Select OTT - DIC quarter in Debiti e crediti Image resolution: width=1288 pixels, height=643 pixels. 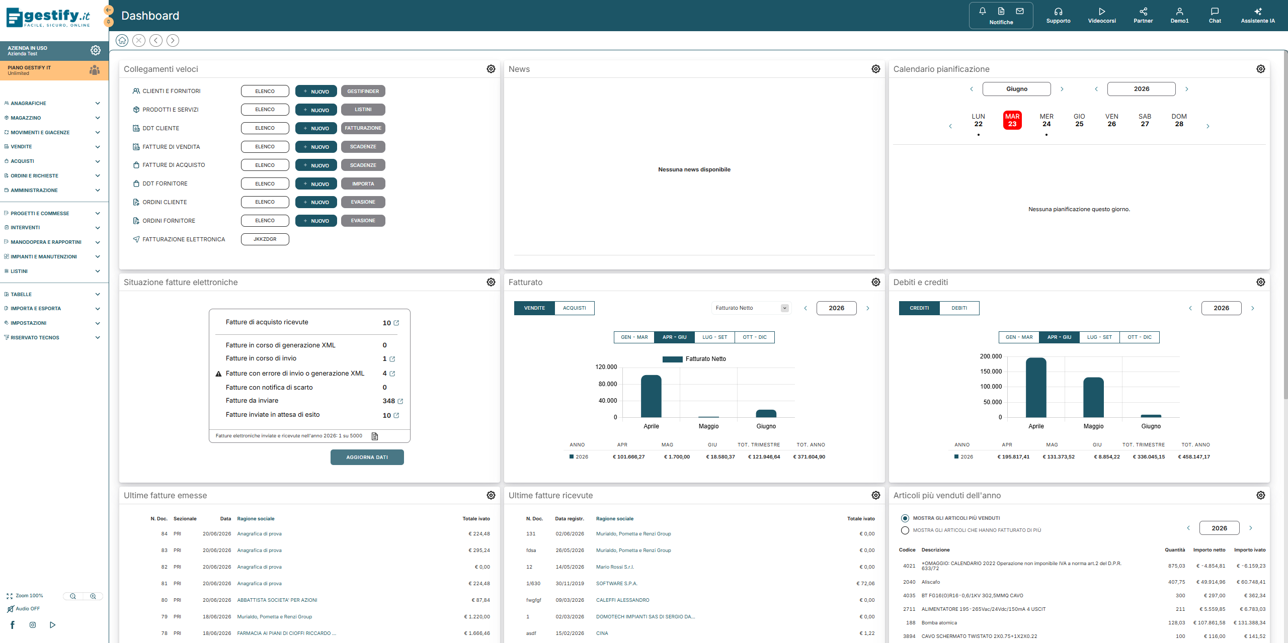(x=1140, y=337)
